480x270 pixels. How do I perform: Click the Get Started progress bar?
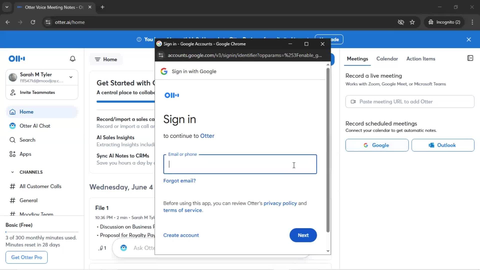pos(125,101)
